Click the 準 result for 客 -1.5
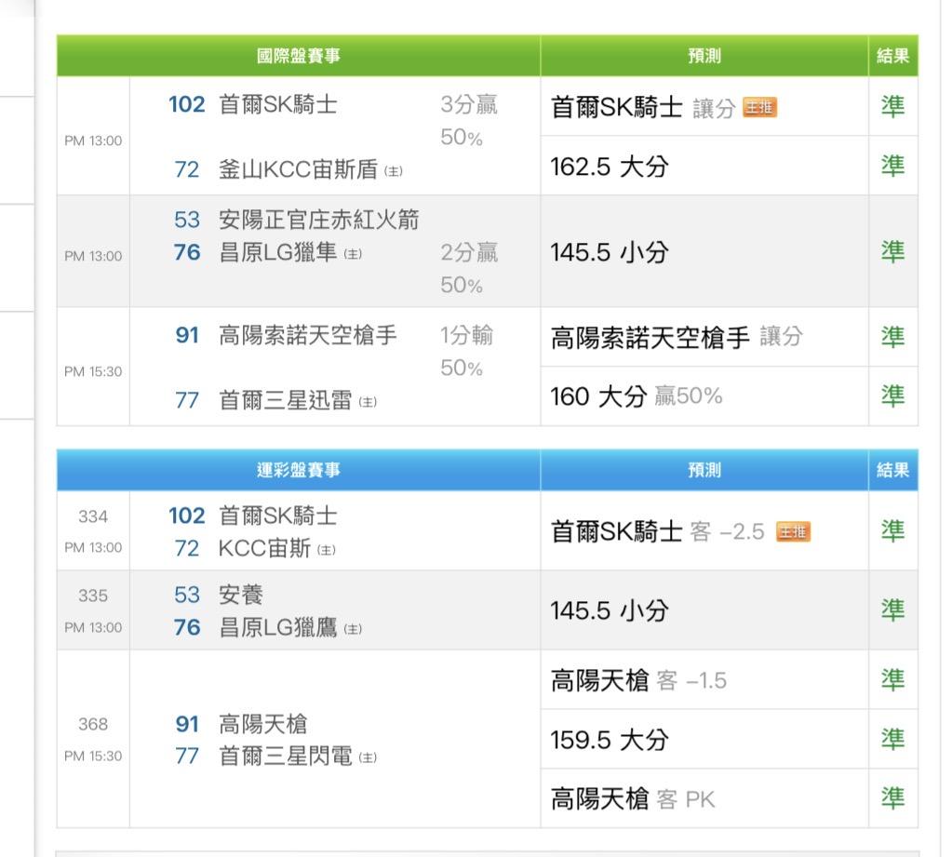The width and height of the screenshot is (952, 857). [893, 680]
